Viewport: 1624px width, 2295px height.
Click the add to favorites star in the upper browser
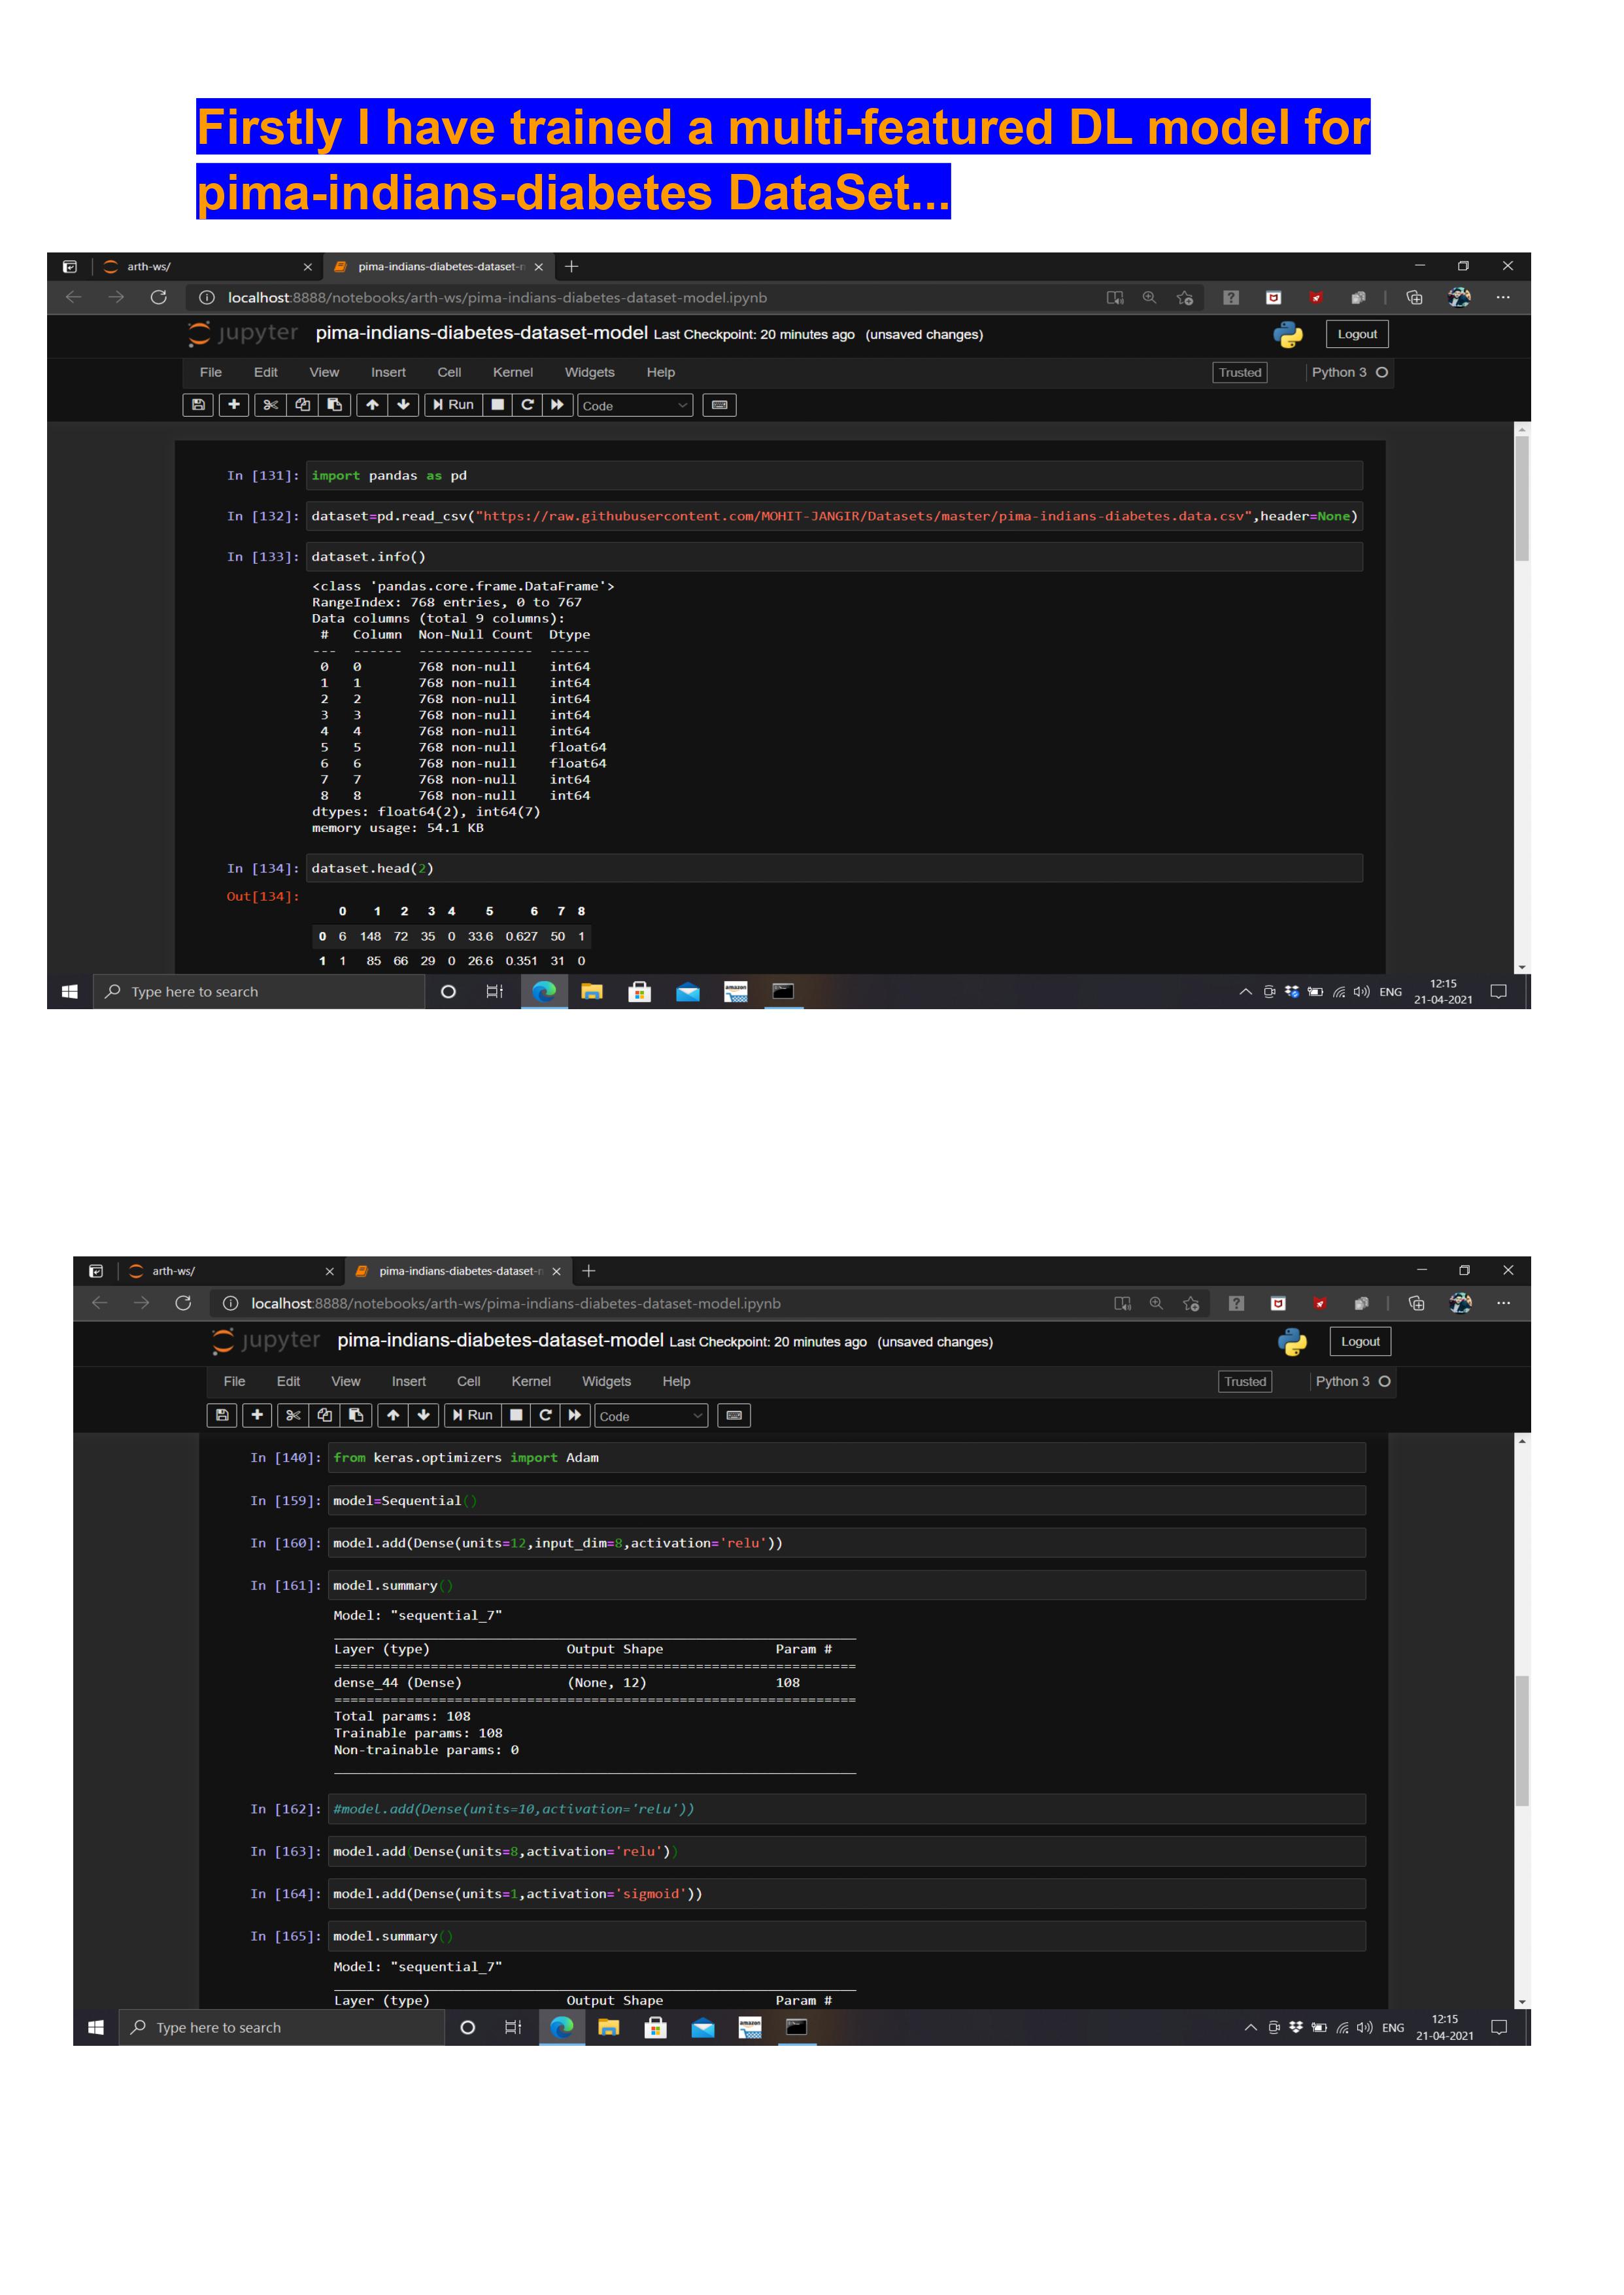tap(1185, 297)
